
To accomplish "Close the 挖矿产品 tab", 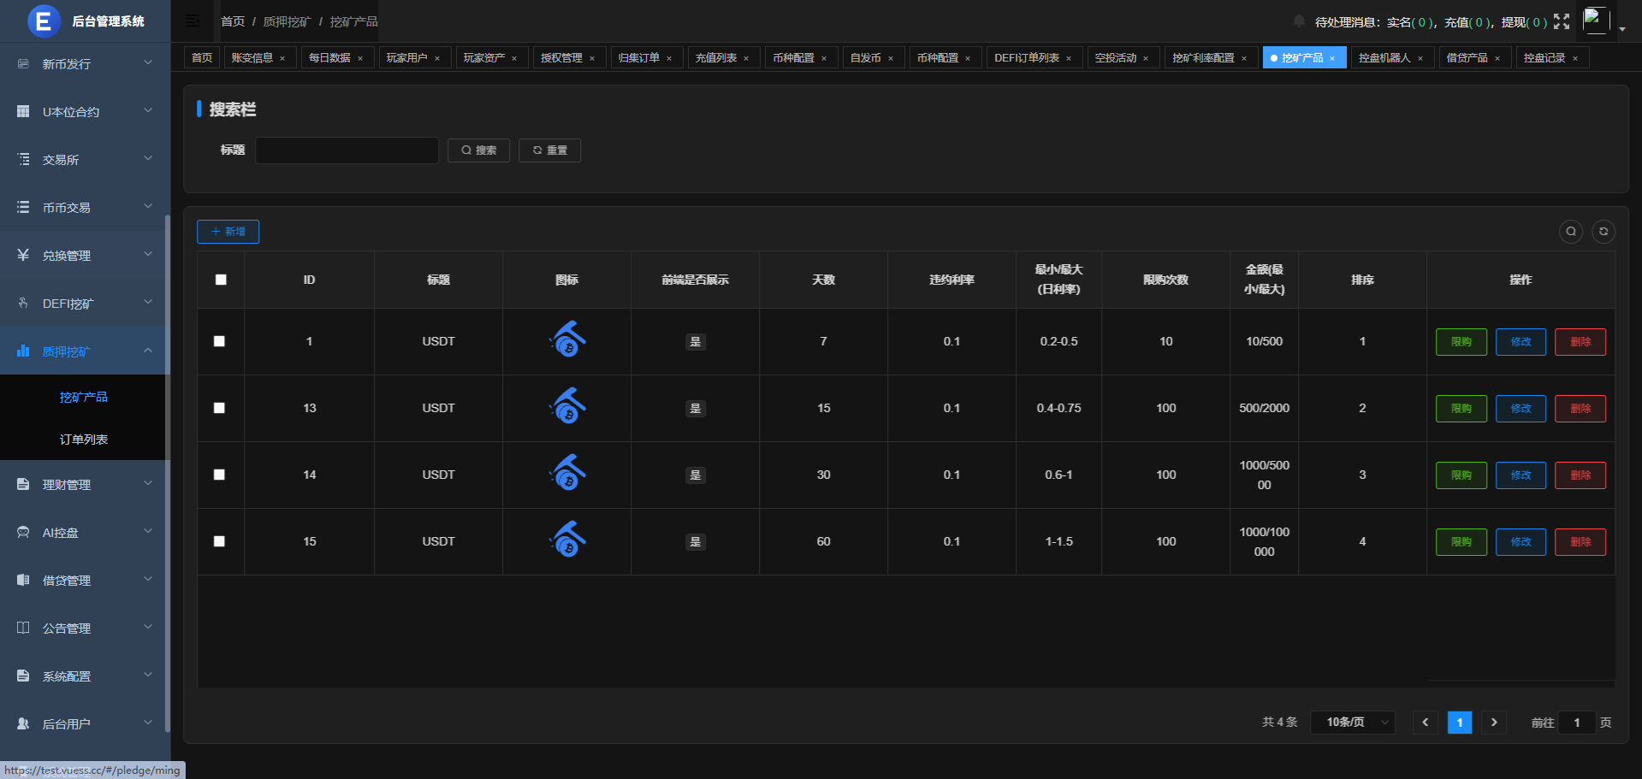I will click(1332, 58).
